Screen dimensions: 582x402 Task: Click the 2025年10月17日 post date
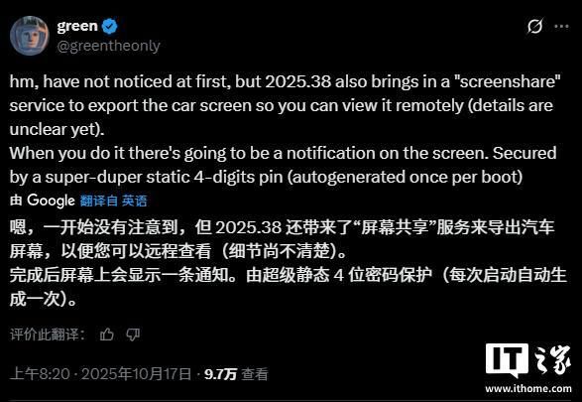(x=136, y=374)
